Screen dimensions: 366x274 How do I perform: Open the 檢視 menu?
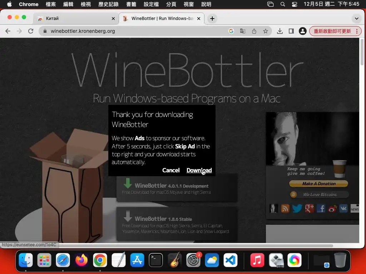click(x=86, y=4)
